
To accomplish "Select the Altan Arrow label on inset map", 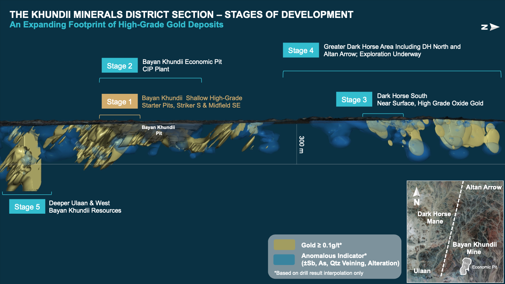I will pos(483,187).
